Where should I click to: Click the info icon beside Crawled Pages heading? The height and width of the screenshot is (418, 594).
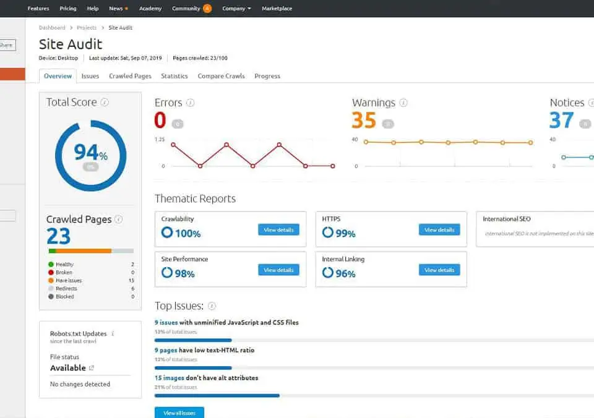coord(119,220)
